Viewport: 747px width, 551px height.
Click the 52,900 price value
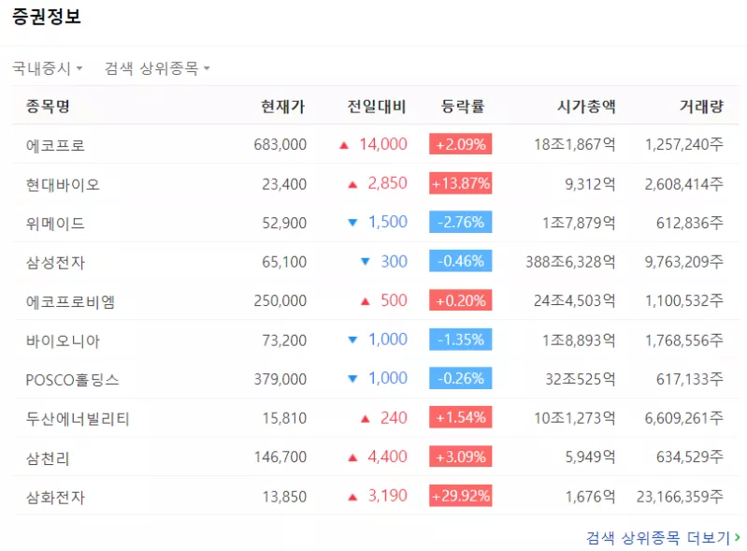point(284,223)
